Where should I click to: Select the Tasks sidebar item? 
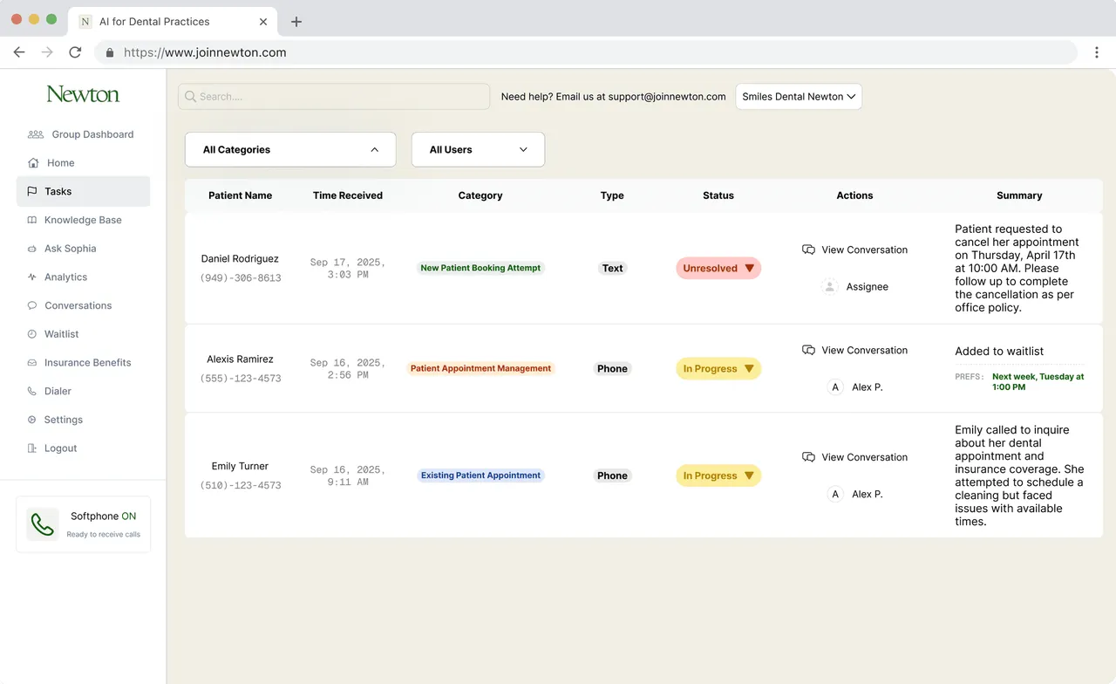(83, 191)
